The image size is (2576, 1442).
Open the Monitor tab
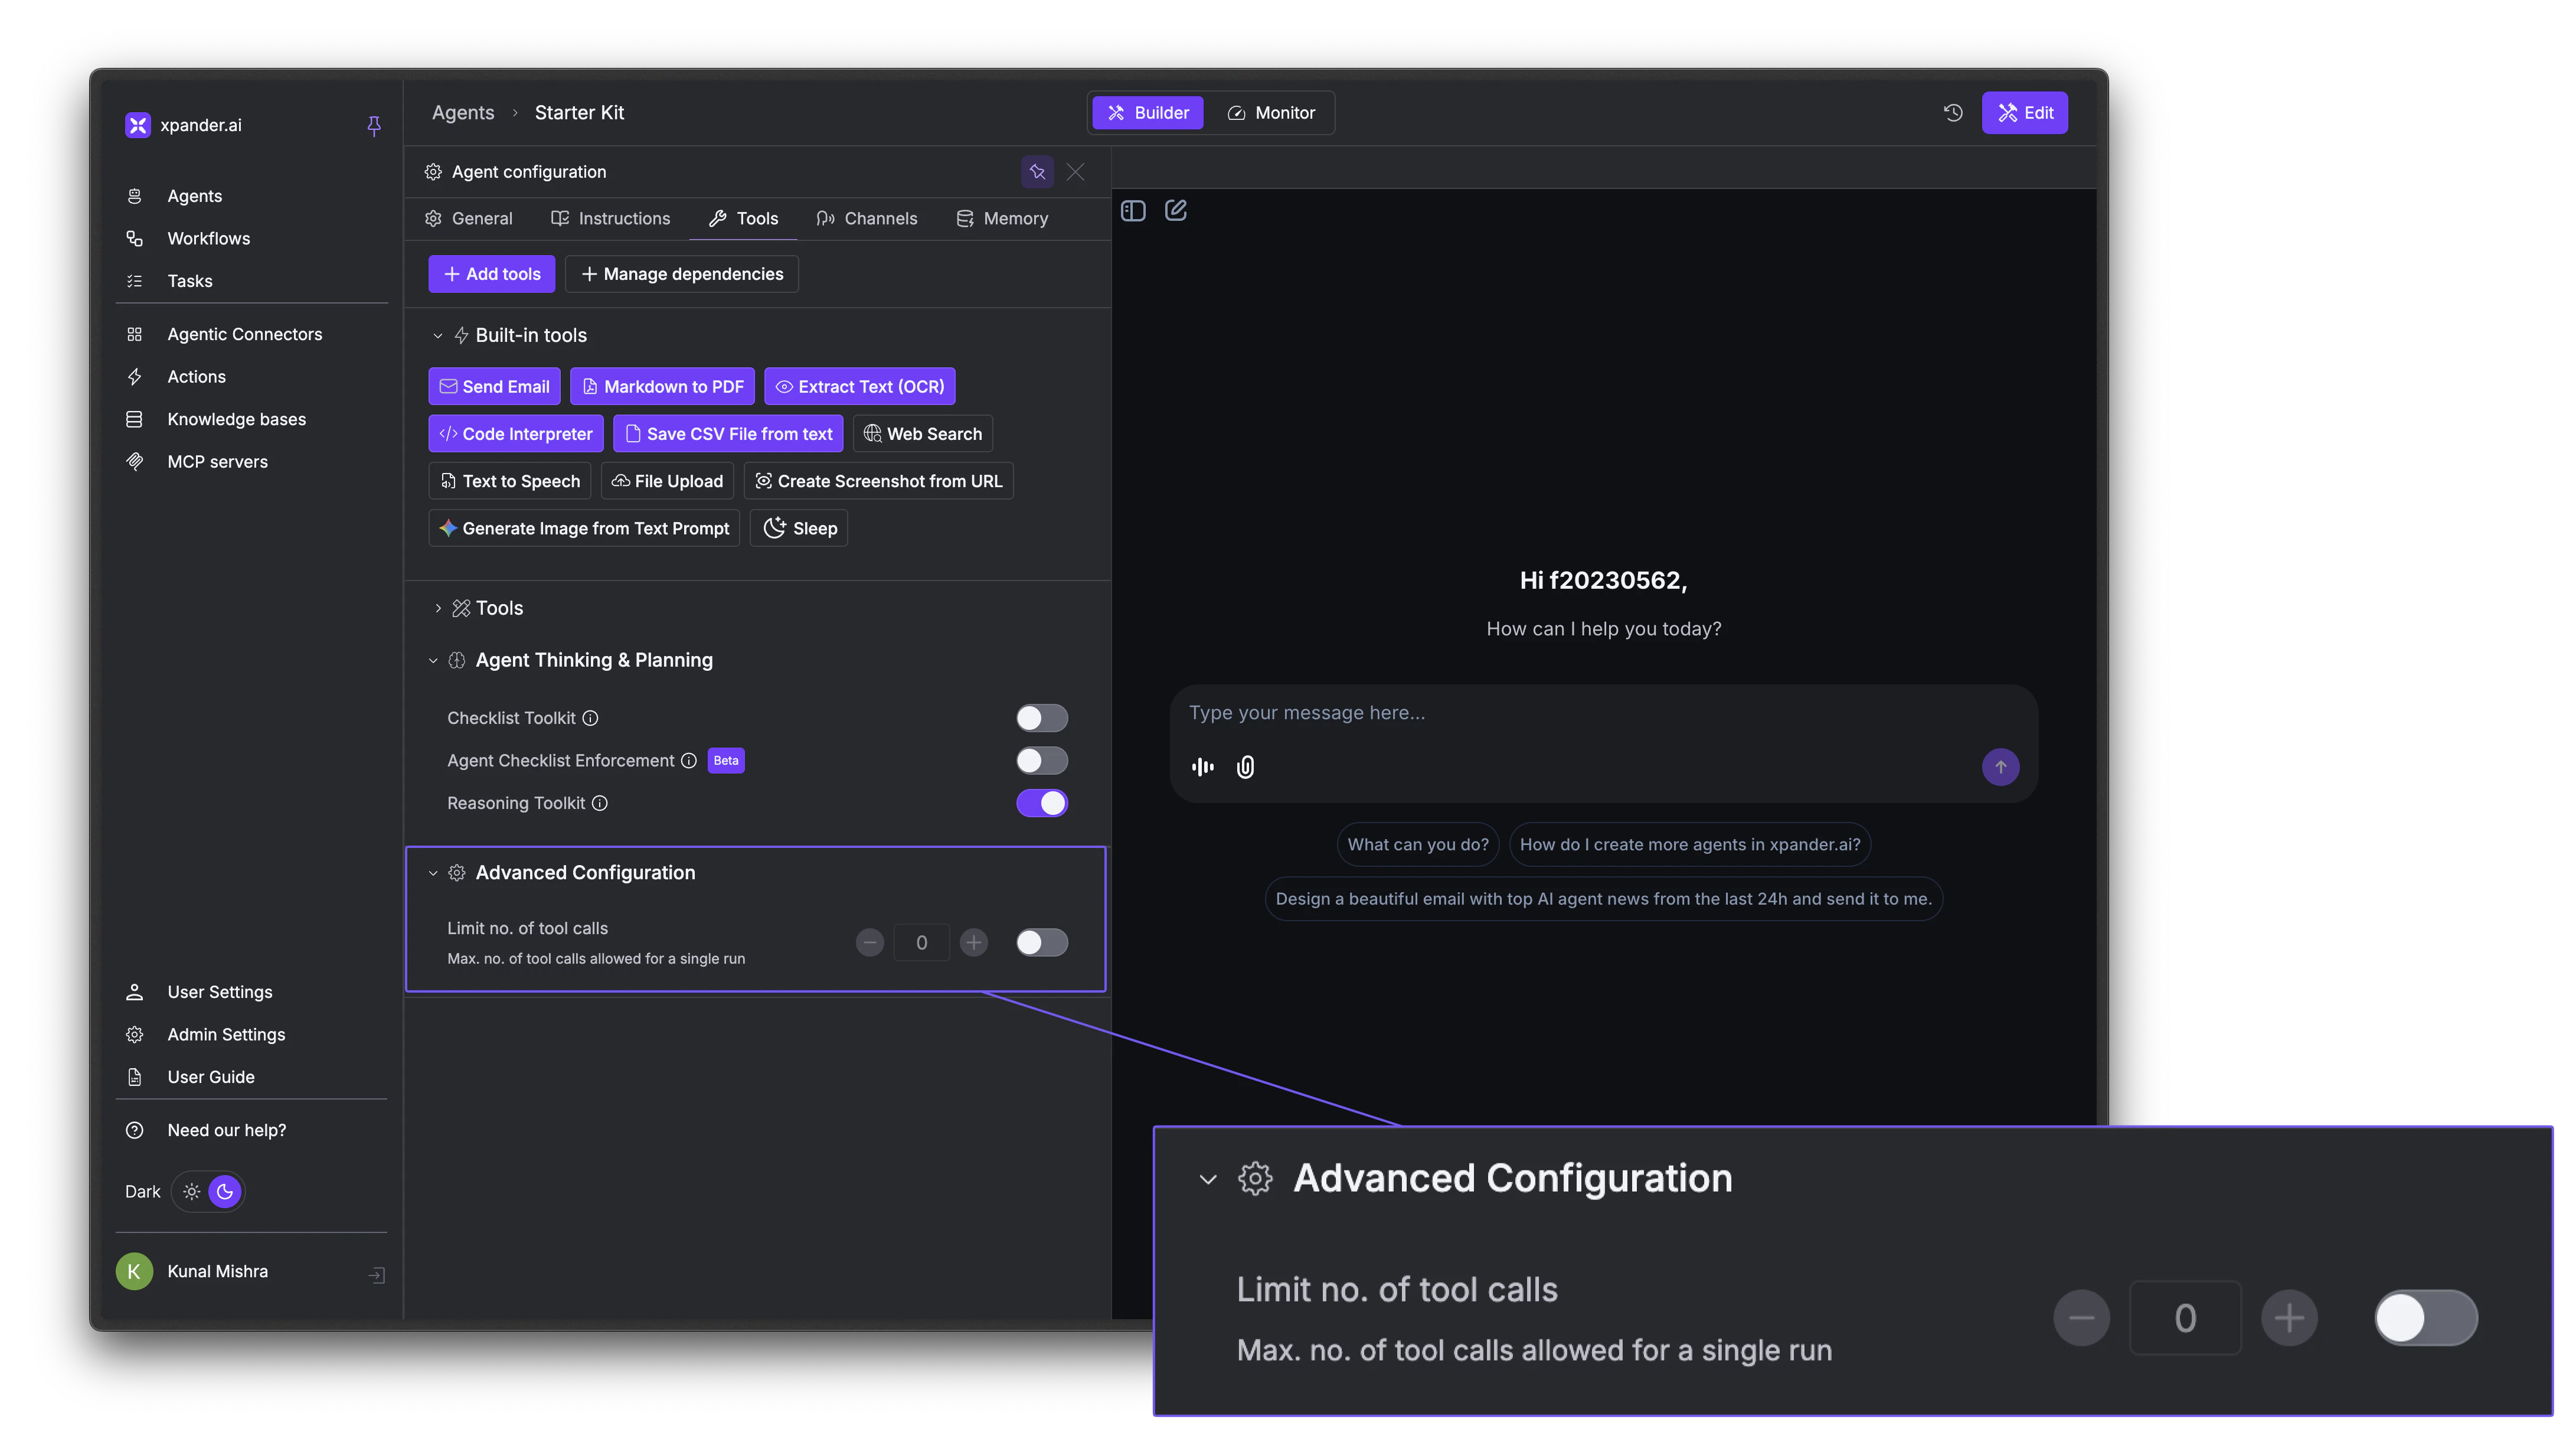pos(1271,112)
